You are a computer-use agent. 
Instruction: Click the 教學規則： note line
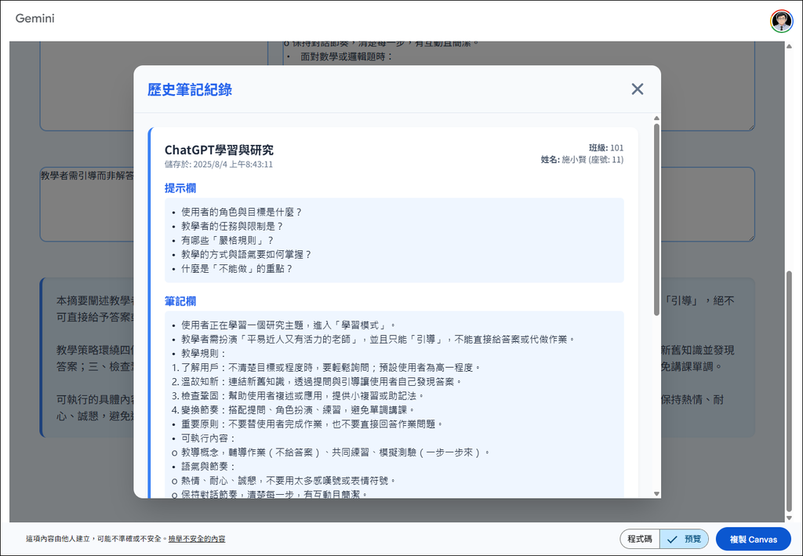[205, 353]
